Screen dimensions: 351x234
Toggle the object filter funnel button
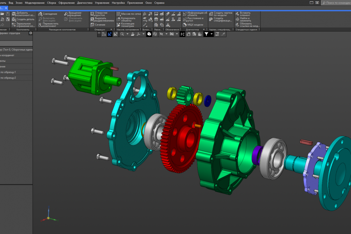coord(206,34)
